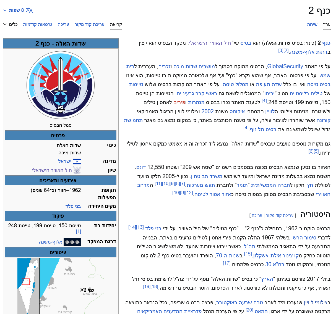Open the 2002 year link

[207, 111]
